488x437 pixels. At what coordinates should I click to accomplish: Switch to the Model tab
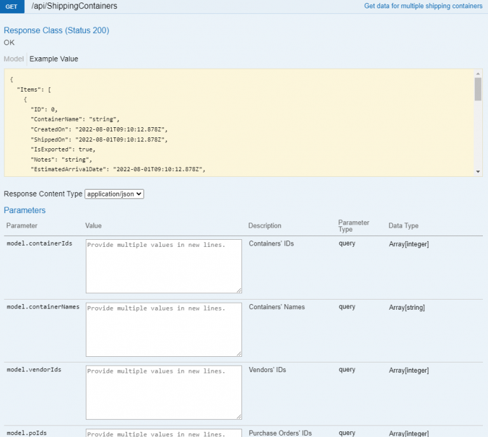pyautogui.click(x=14, y=59)
